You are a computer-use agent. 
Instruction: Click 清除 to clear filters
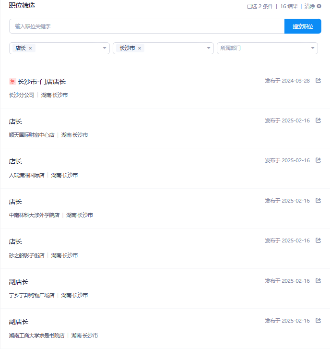[309, 6]
